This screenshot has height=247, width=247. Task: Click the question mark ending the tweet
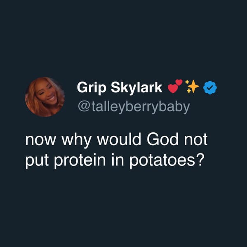click(200, 160)
